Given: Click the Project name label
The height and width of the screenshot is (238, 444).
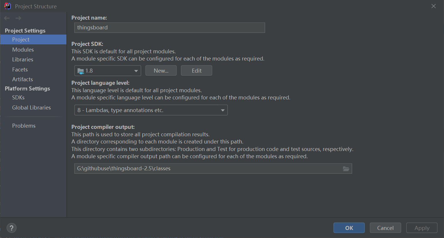Looking at the screenshot, I should pos(89,18).
